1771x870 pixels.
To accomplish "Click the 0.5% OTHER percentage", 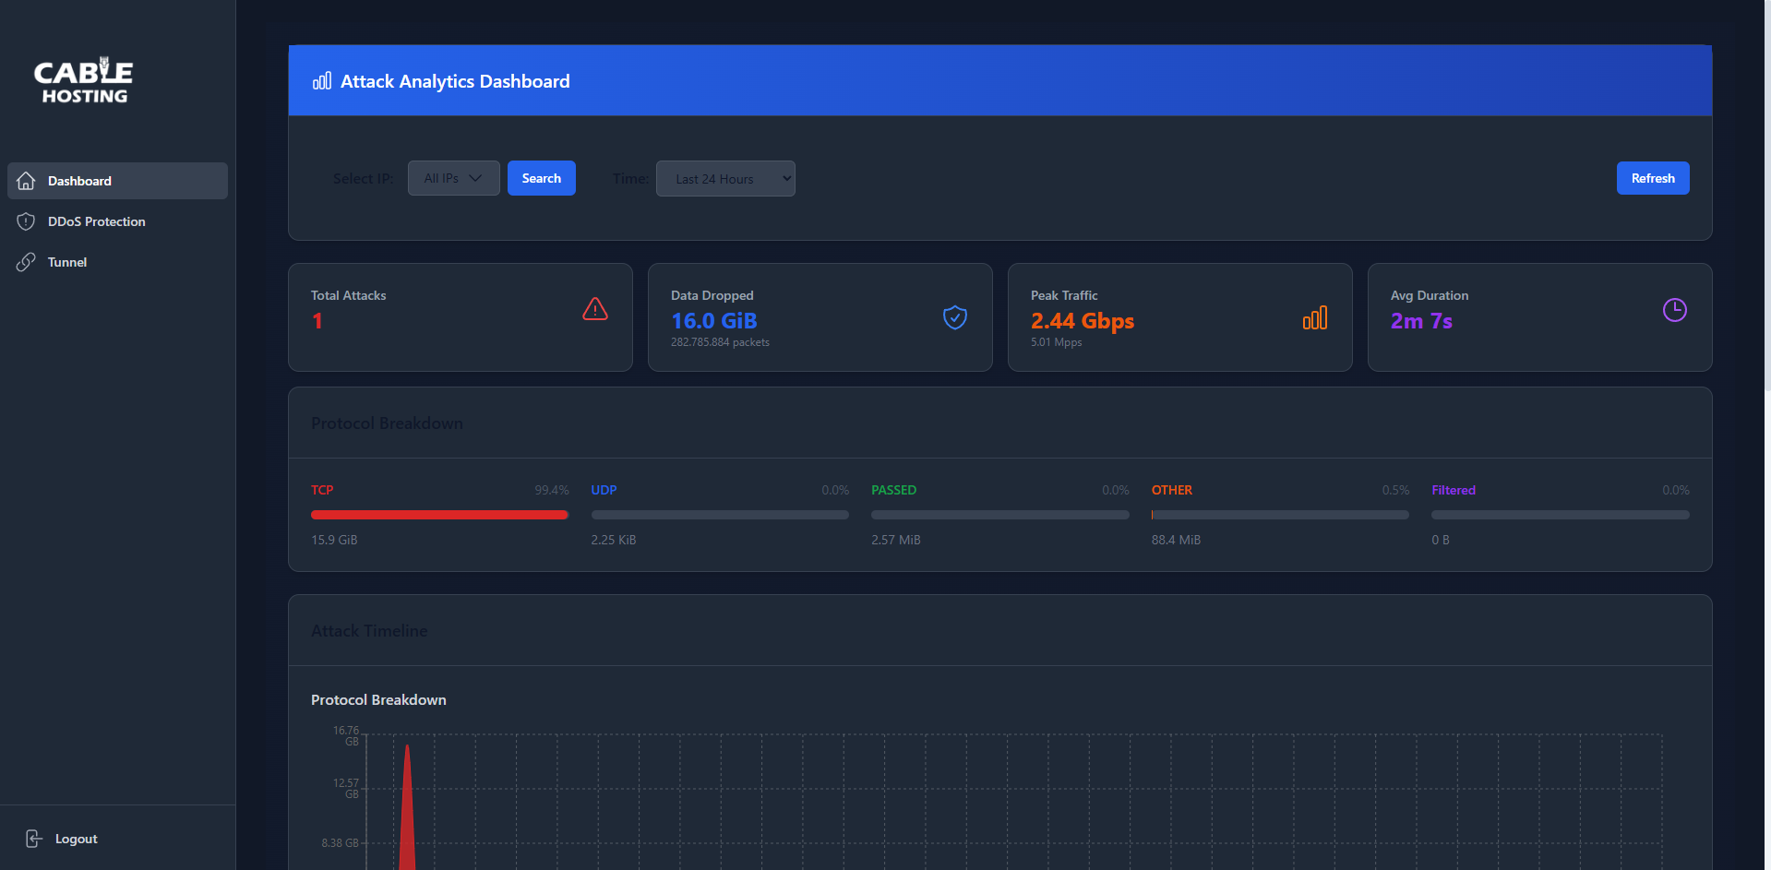I will point(1395,490).
